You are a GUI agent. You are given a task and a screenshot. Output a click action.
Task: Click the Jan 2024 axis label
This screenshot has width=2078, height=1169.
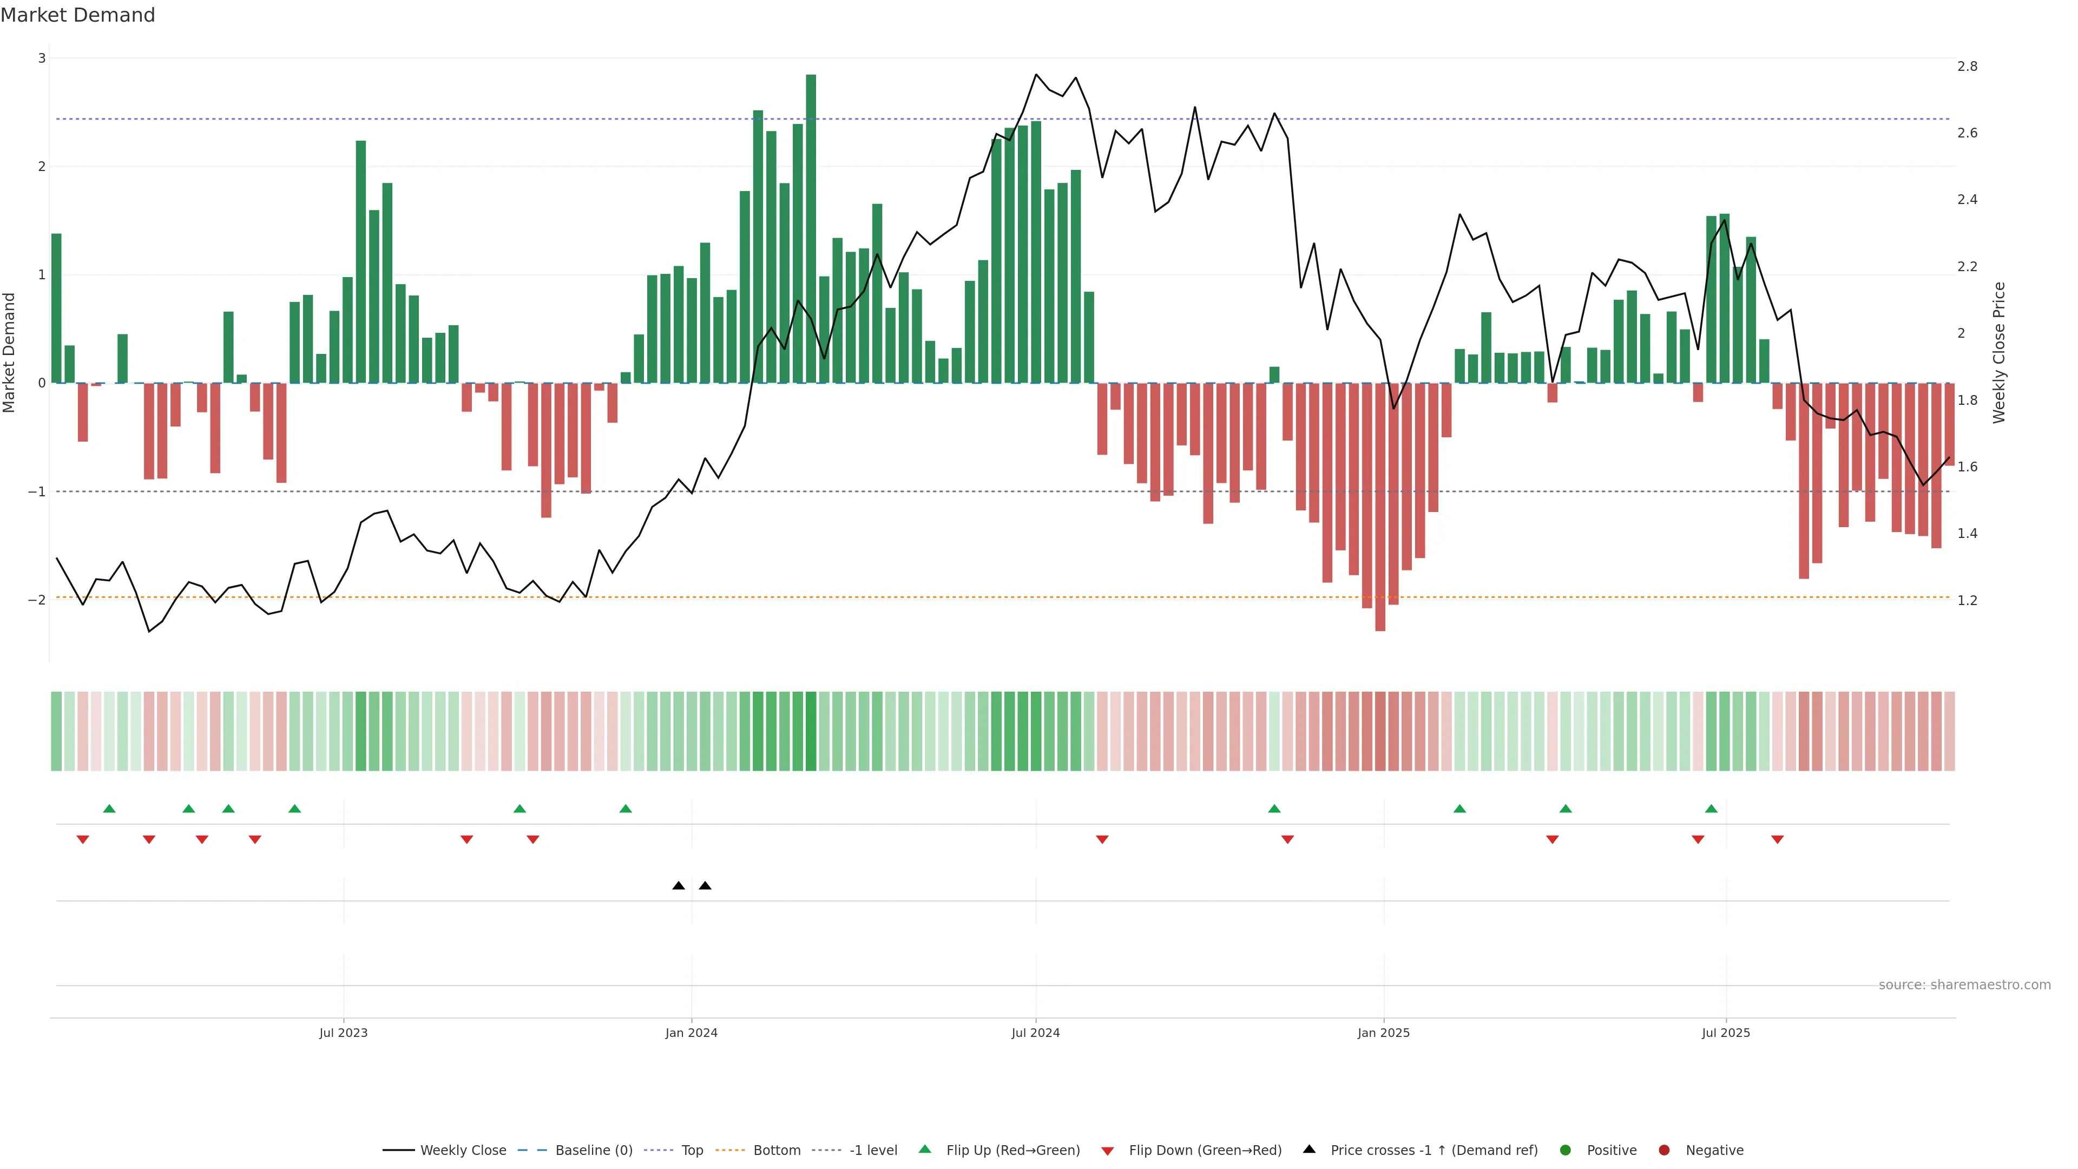click(692, 1033)
